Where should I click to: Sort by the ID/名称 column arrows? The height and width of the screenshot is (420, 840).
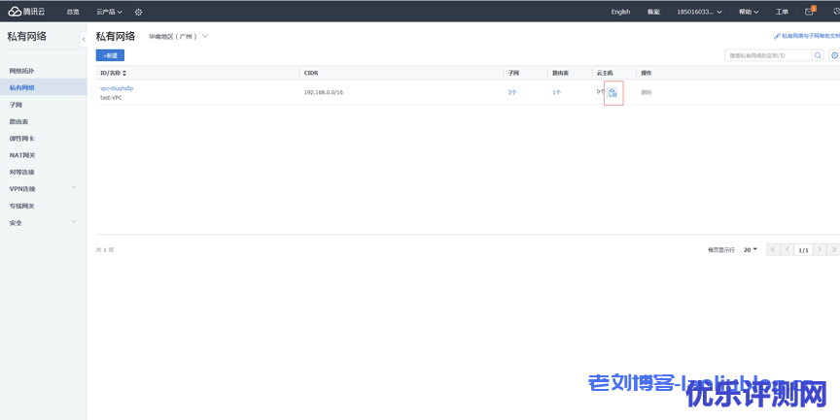(x=124, y=73)
